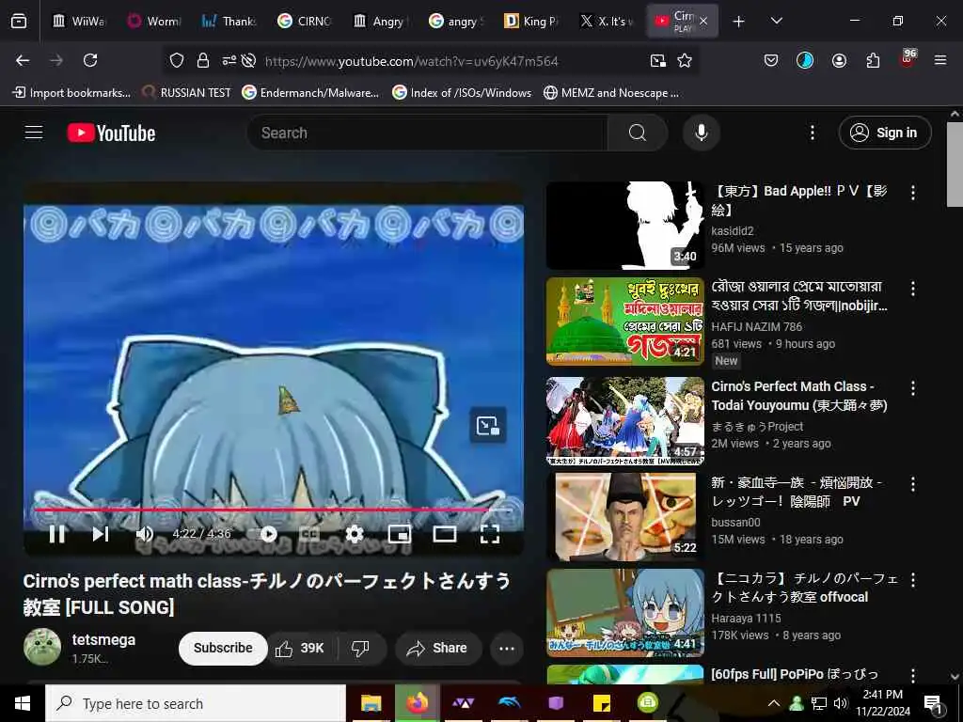The width and height of the screenshot is (963, 722).
Task: Open YouTube settings three-dot menu
Action: (812, 133)
